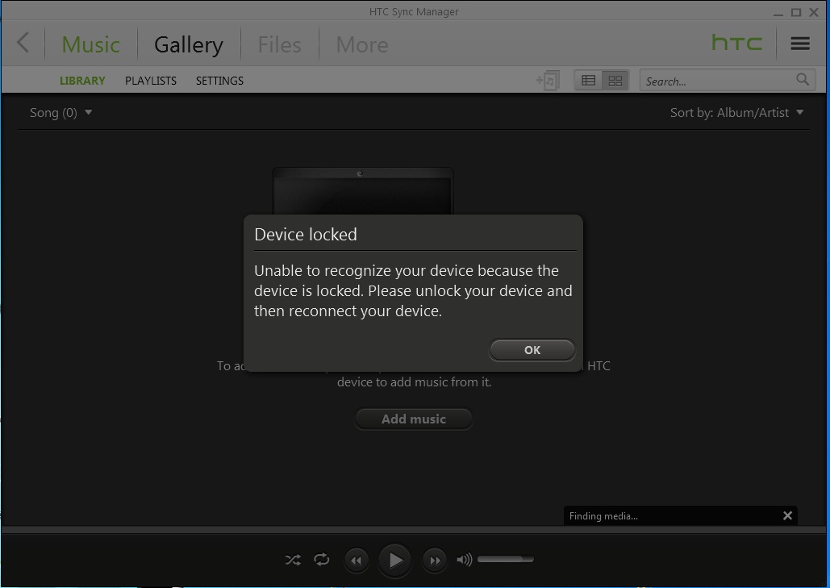Click OK in Device locked dialog
830x588 pixels.
(x=532, y=350)
